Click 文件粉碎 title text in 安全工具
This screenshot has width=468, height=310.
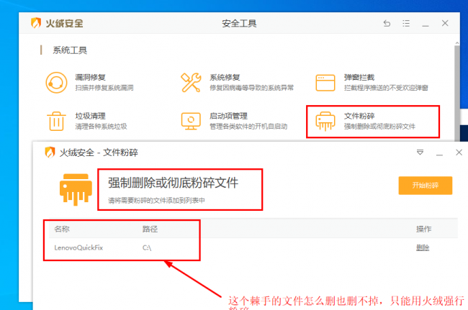point(359,116)
